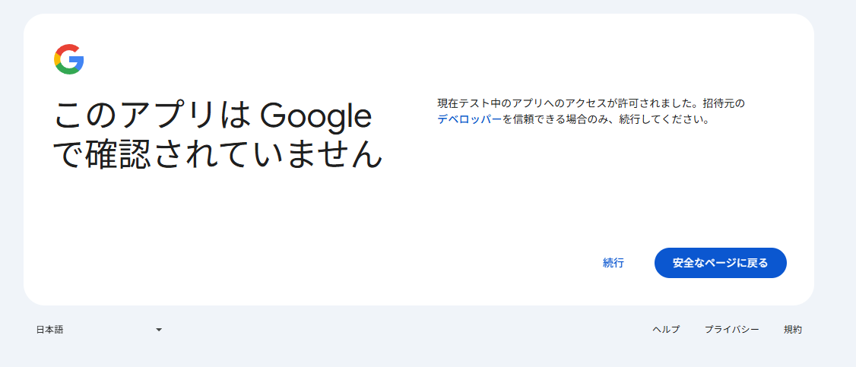Viewport: 856px width, 367px height.
Task: Click the heading line で確認されていません
Action: (x=217, y=155)
